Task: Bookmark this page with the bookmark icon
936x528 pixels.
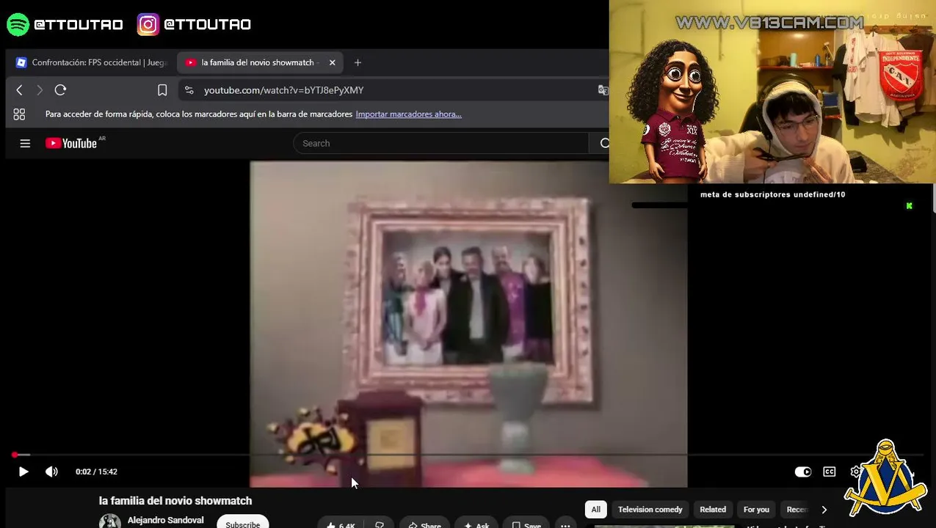Action: point(162,90)
